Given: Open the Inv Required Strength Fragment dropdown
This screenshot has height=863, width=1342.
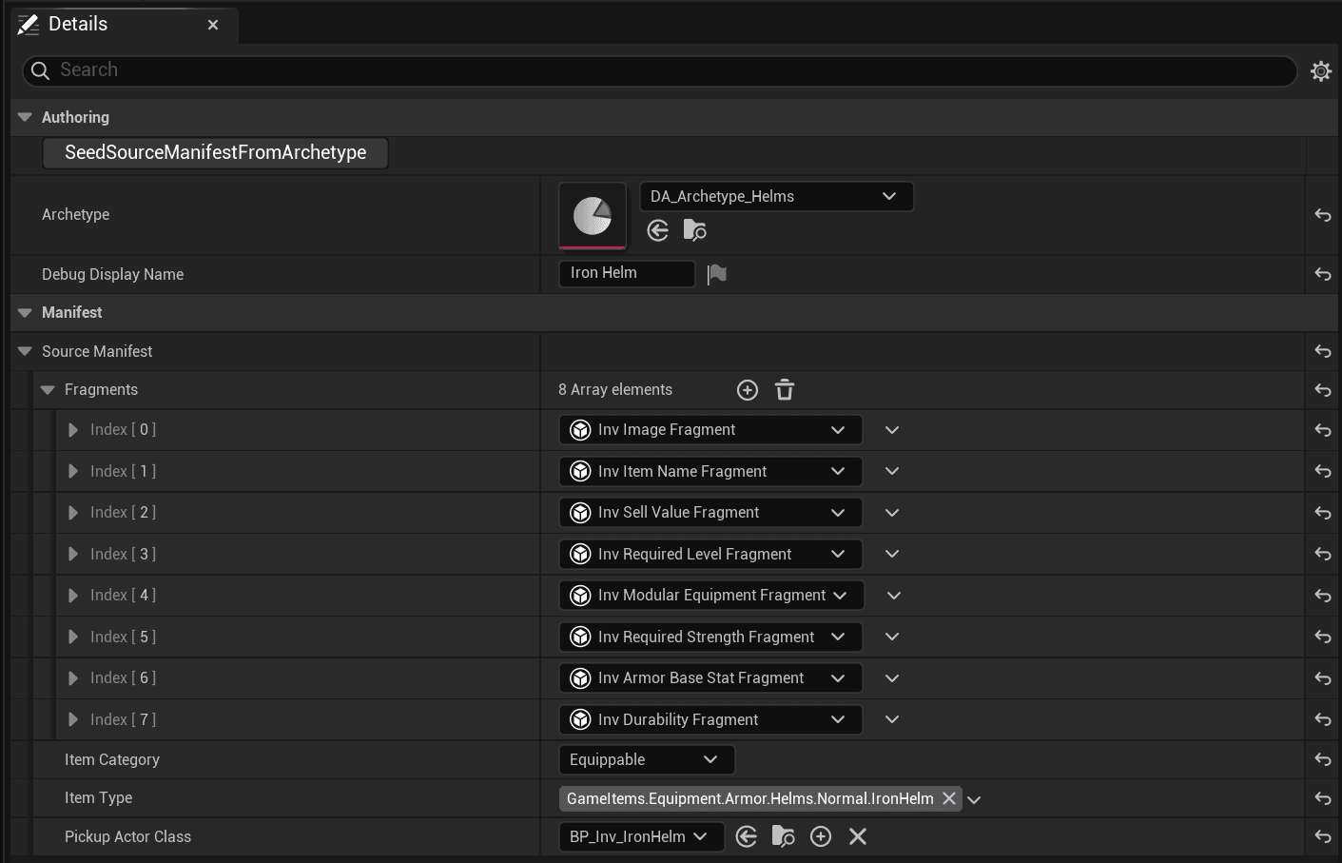Looking at the screenshot, I should [x=710, y=637].
